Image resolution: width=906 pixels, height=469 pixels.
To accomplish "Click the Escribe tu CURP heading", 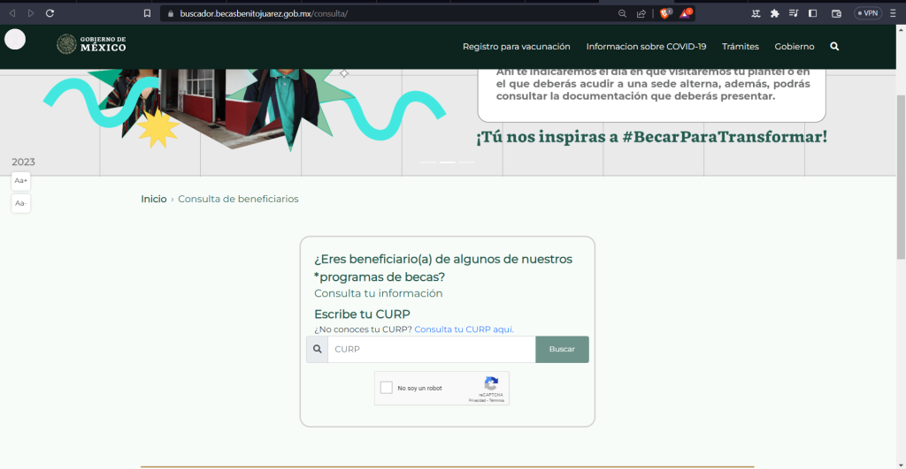I will 362,314.
